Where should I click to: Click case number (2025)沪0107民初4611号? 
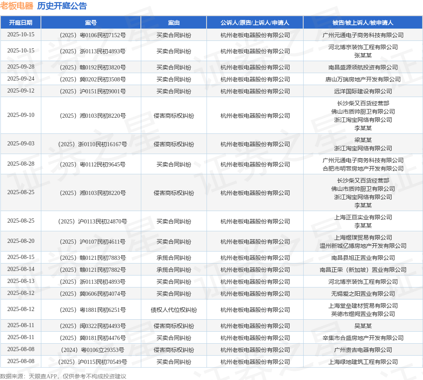click(93, 242)
